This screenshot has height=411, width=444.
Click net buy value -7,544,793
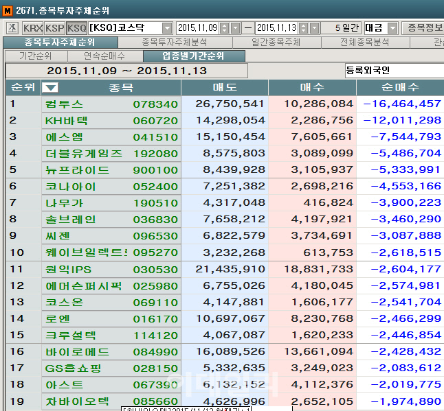(x=400, y=137)
